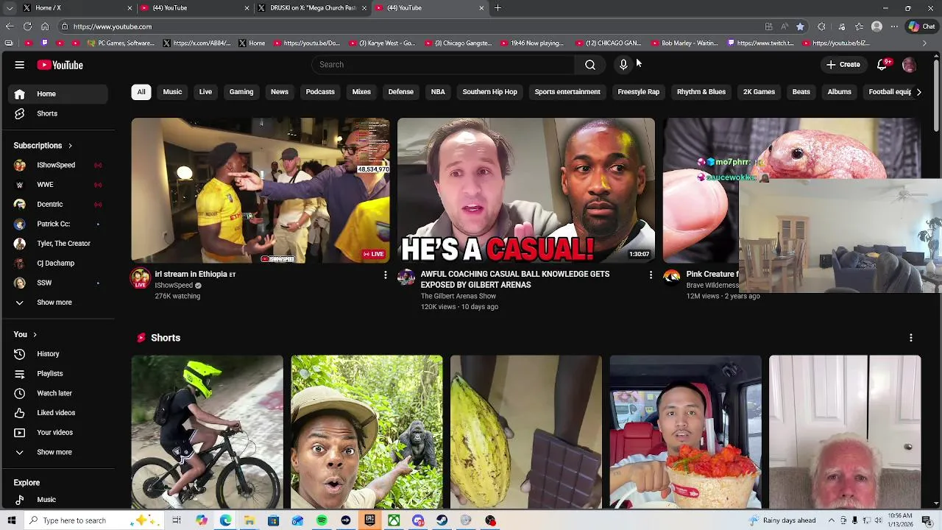Expand the bookmarks bar overflow chevron
Viewport: 942px width, 530px height.
924,43
